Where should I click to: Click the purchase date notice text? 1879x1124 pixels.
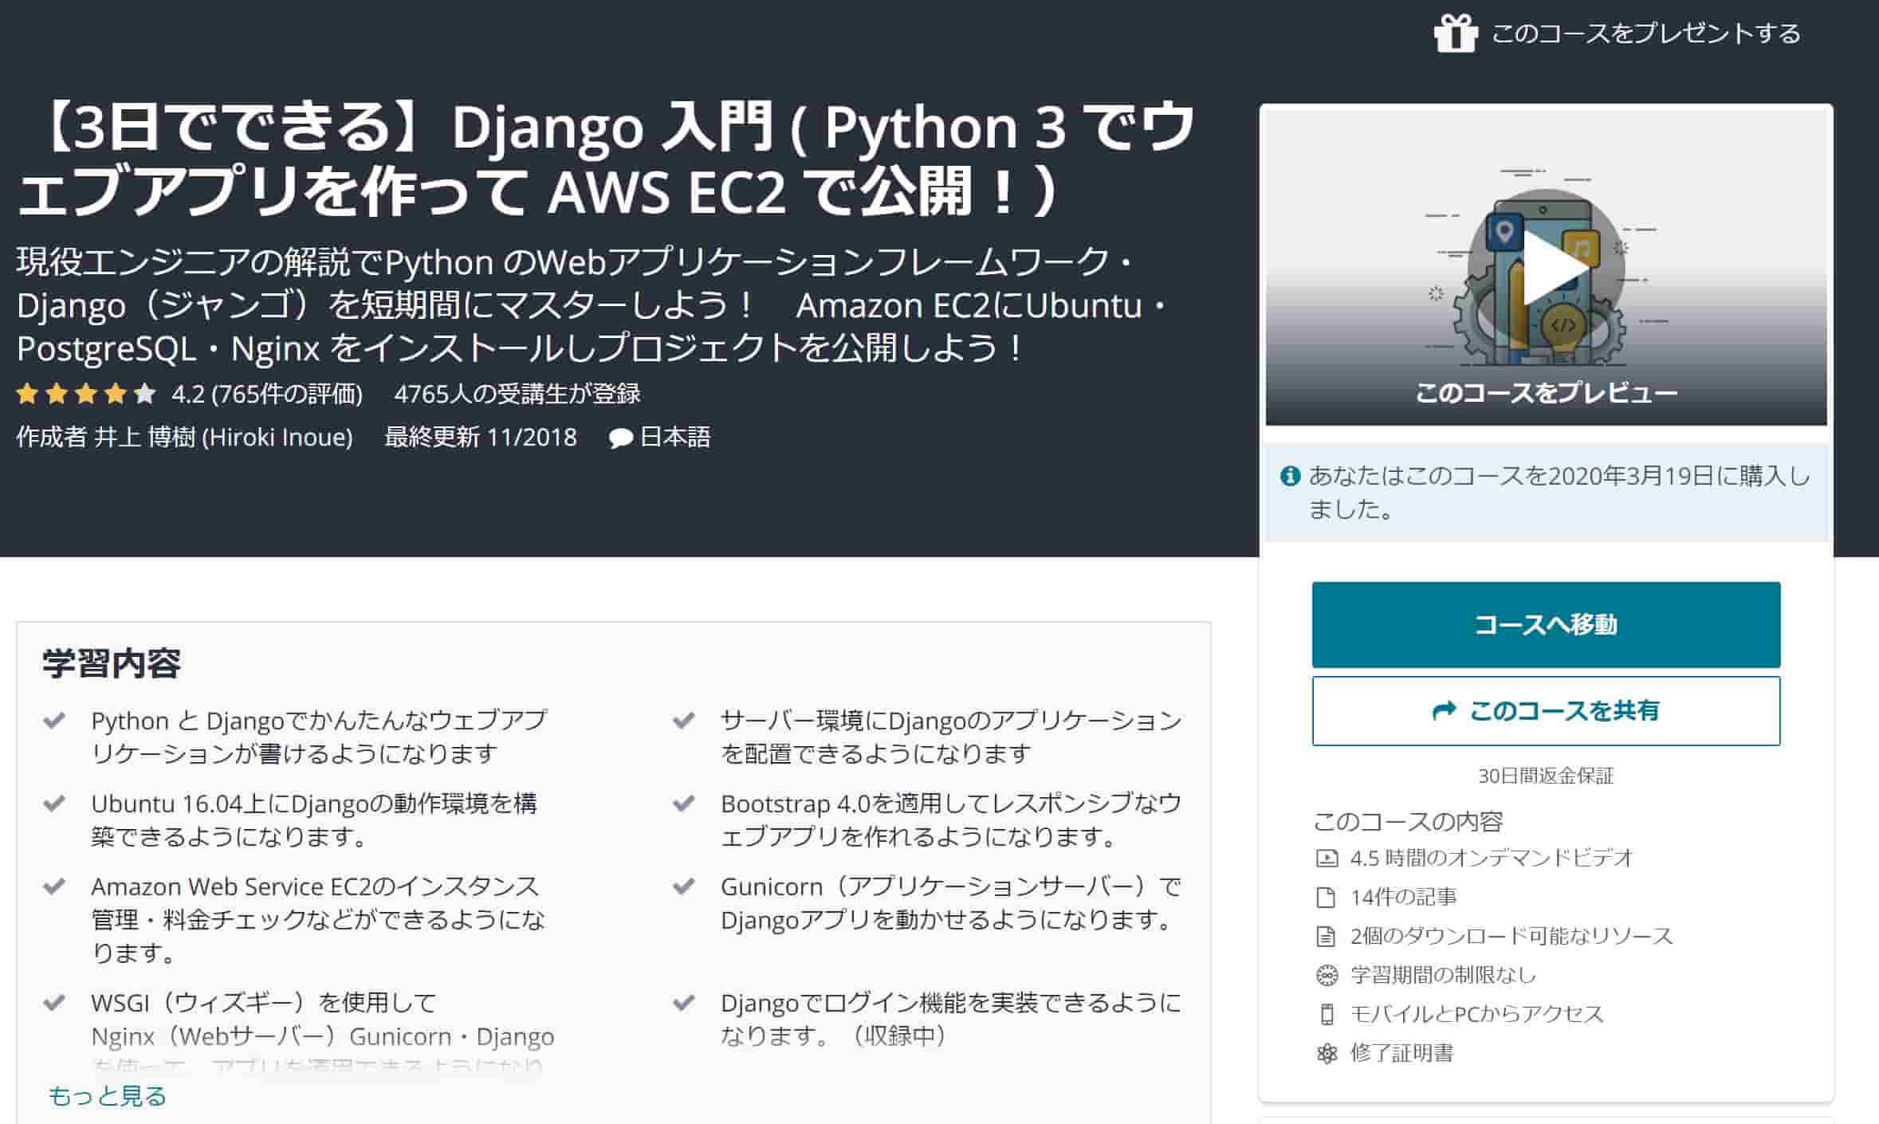[1560, 492]
